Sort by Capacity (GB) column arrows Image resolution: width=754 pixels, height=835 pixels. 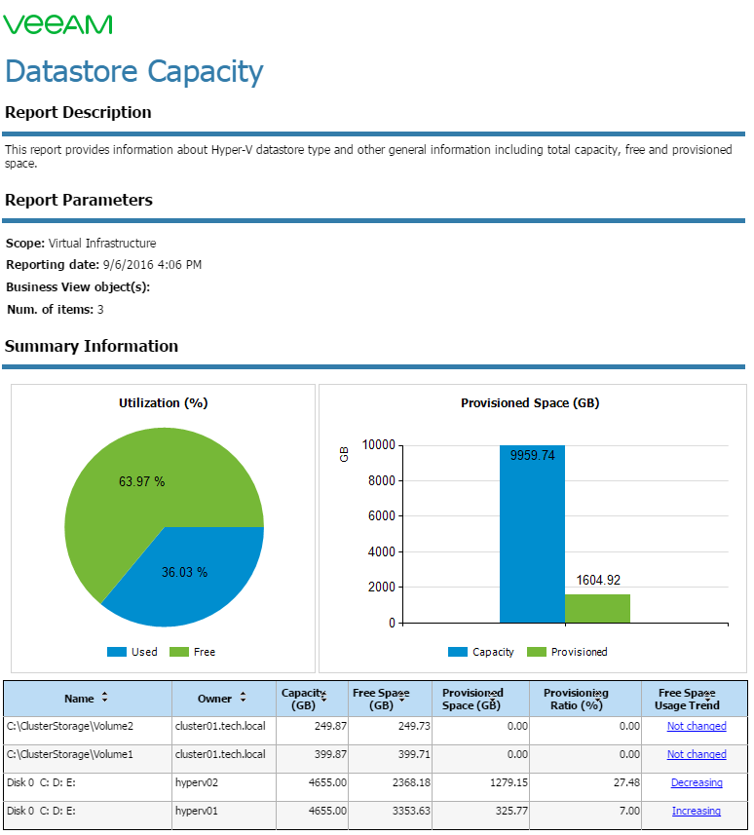pos(323,697)
